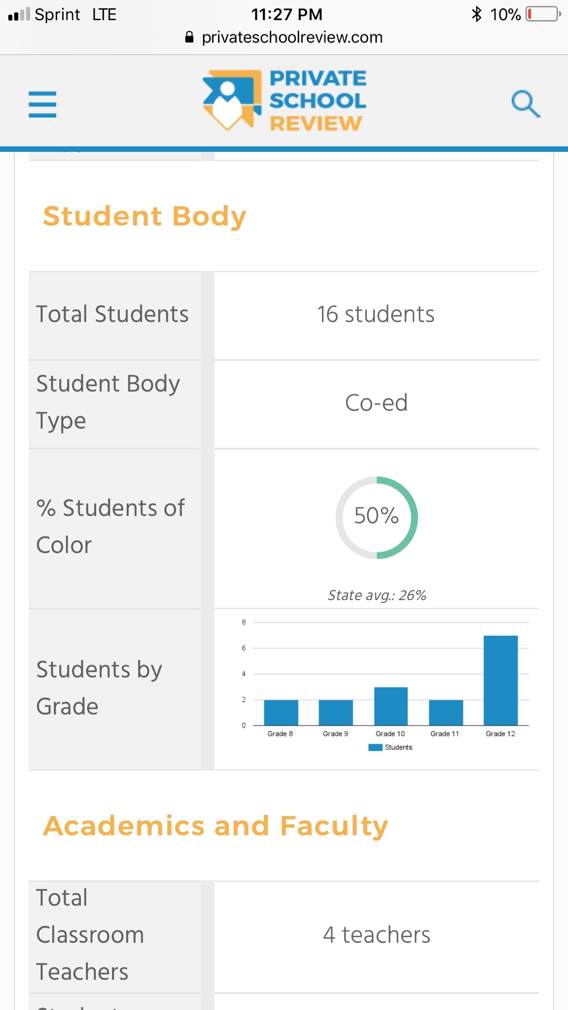Tap the Grade 11 bar in chart
Screen dimensions: 568x1010
tap(446, 713)
